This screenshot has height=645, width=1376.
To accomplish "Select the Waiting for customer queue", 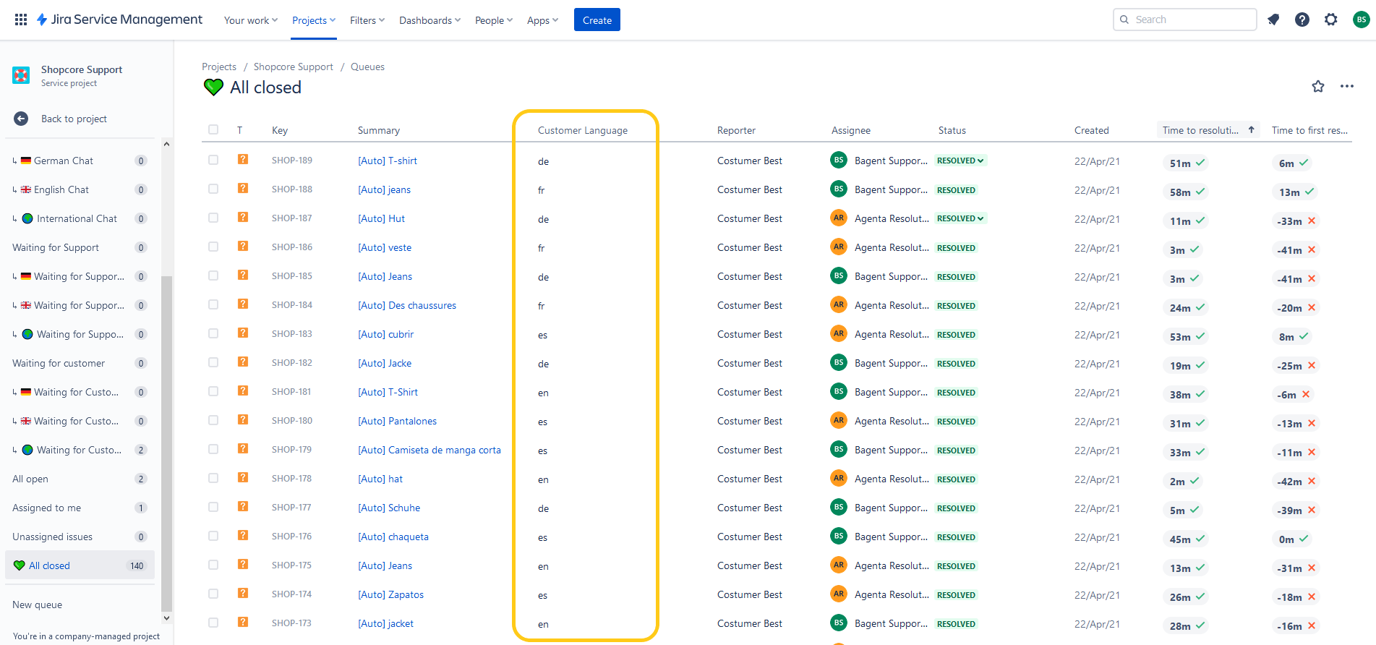I will (x=80, y=363).
